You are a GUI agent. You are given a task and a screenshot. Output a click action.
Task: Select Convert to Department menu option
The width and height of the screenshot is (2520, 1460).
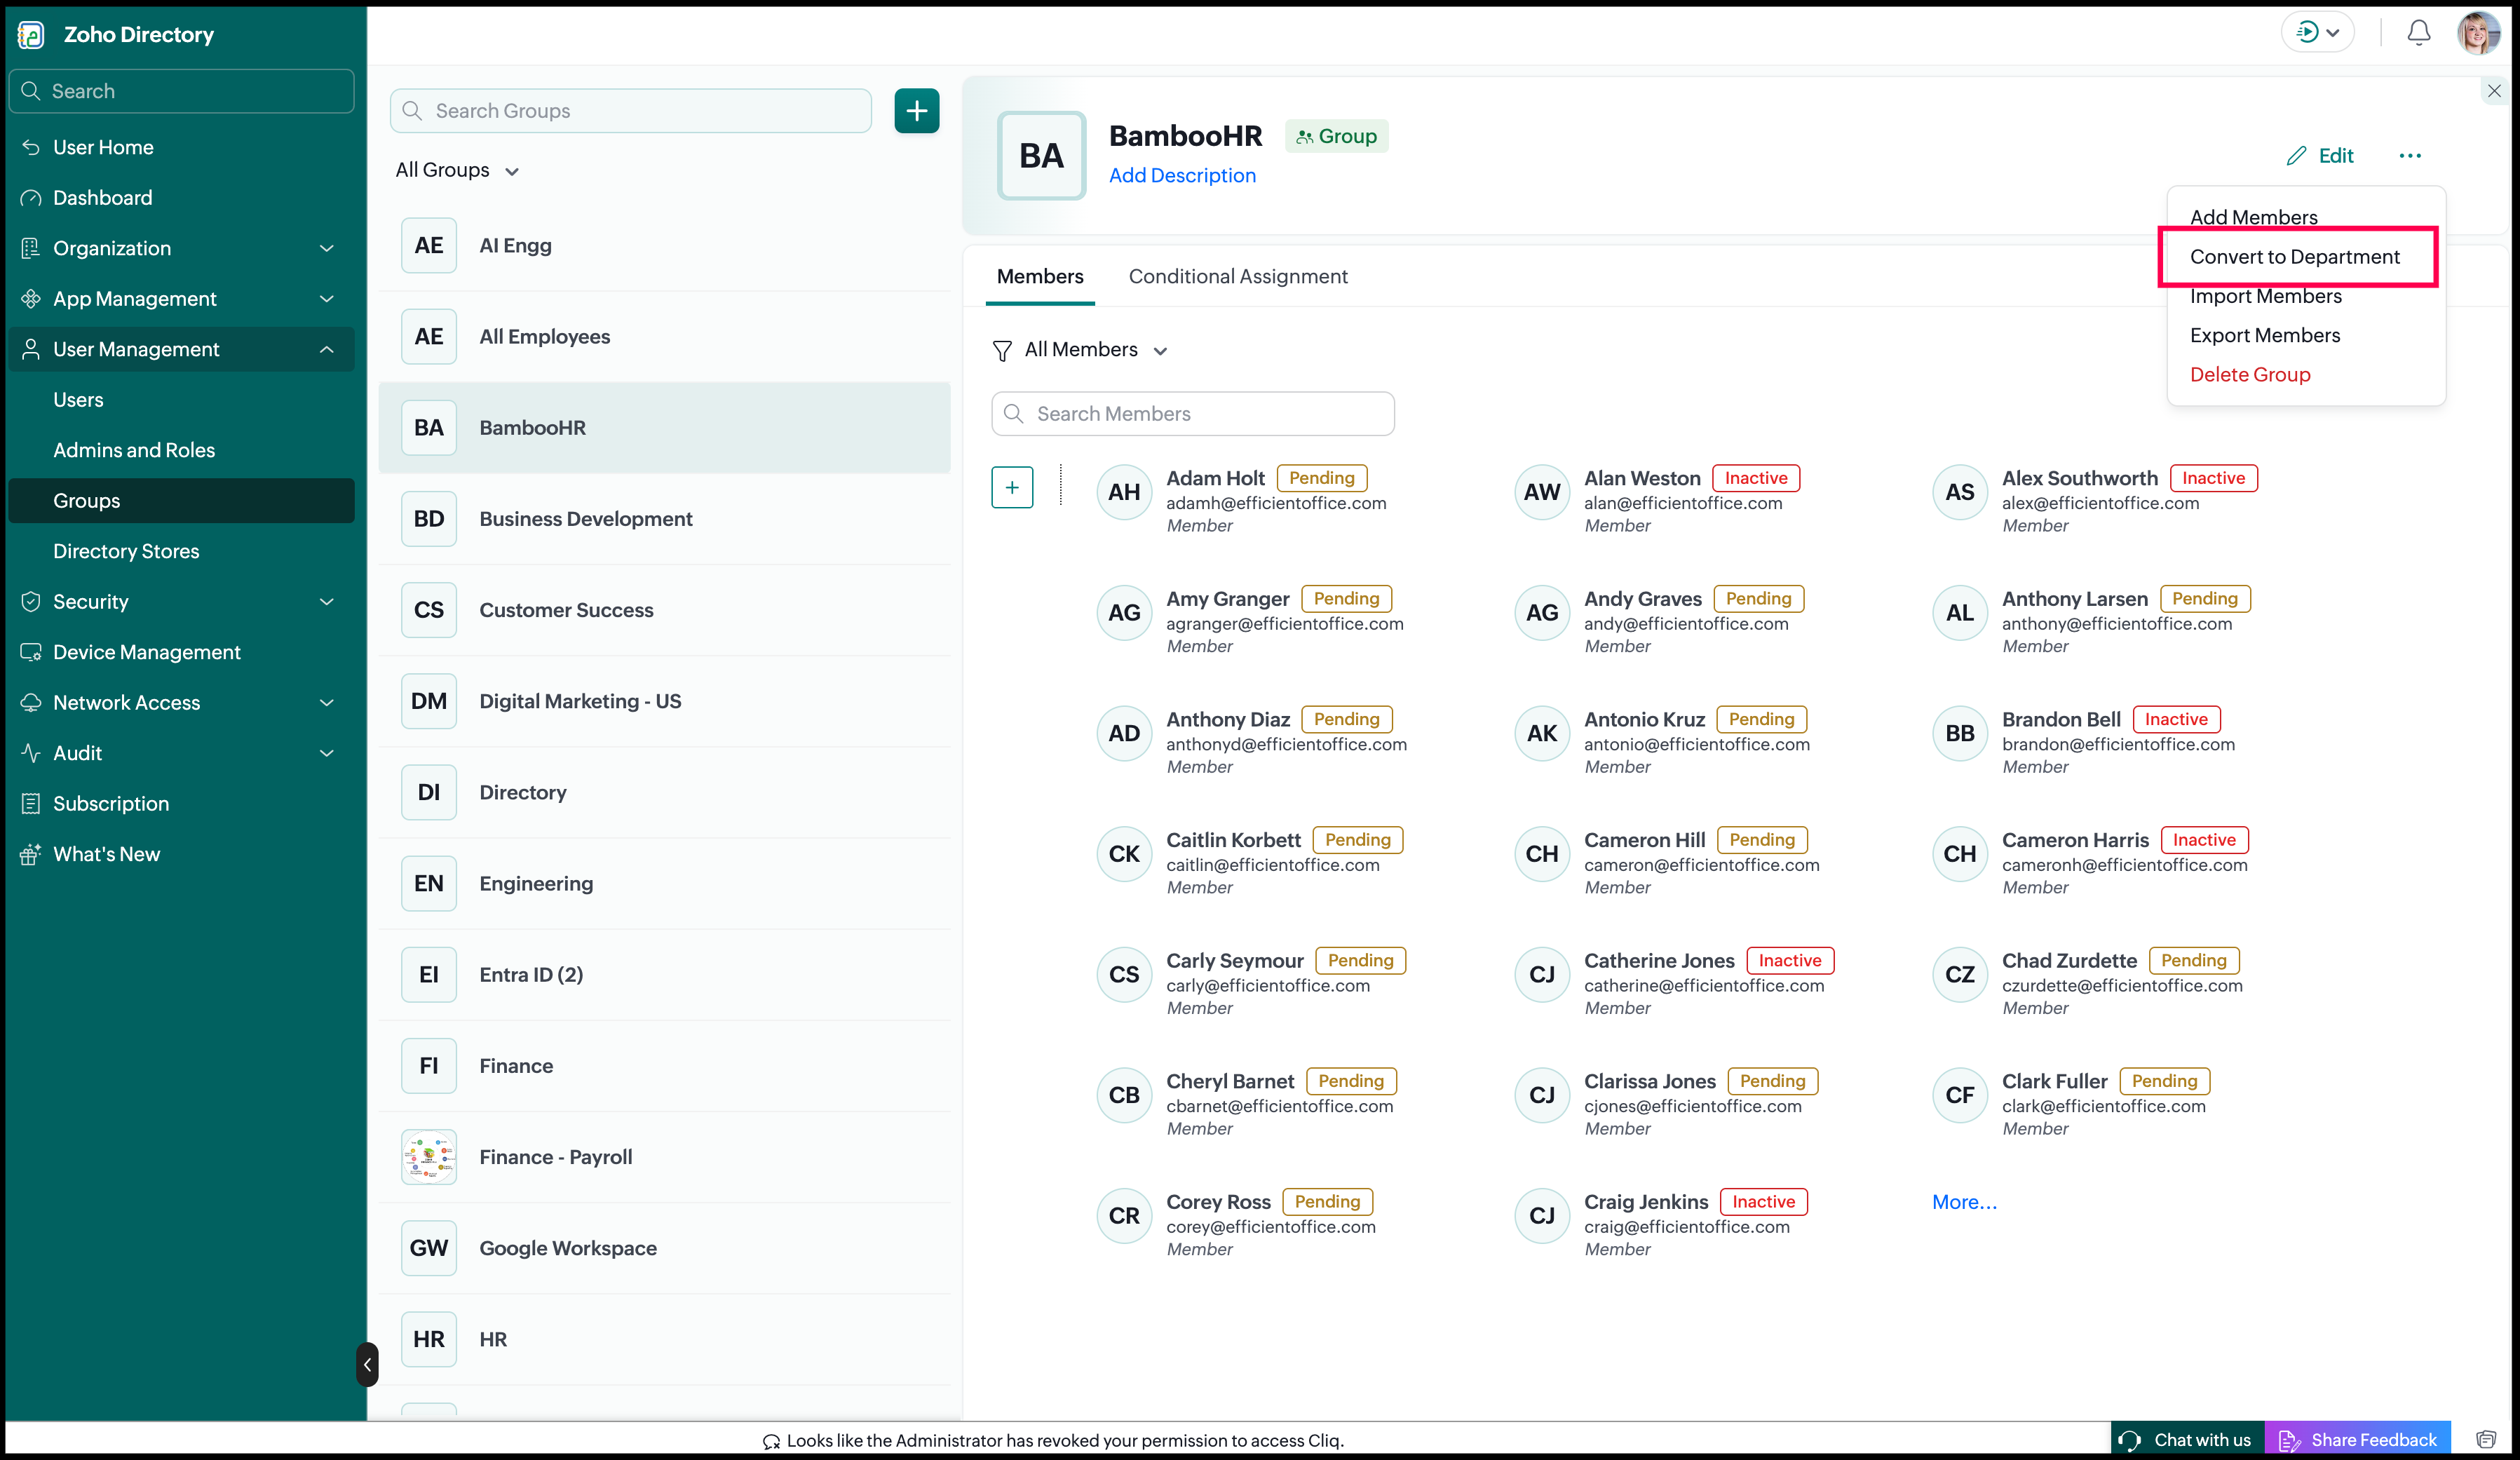click(2295, 257)
